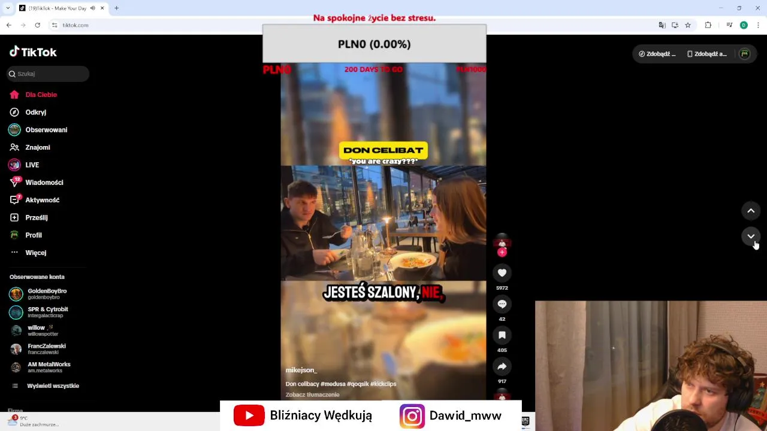Open the Chrome three-dot menu

pyautogui.click(x=758, y=25)
